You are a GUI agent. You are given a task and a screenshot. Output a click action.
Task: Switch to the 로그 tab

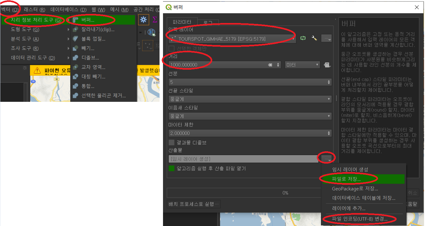pos(208,23)
